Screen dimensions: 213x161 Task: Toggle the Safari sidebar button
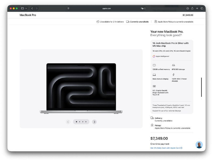click(x=22, y=9)
